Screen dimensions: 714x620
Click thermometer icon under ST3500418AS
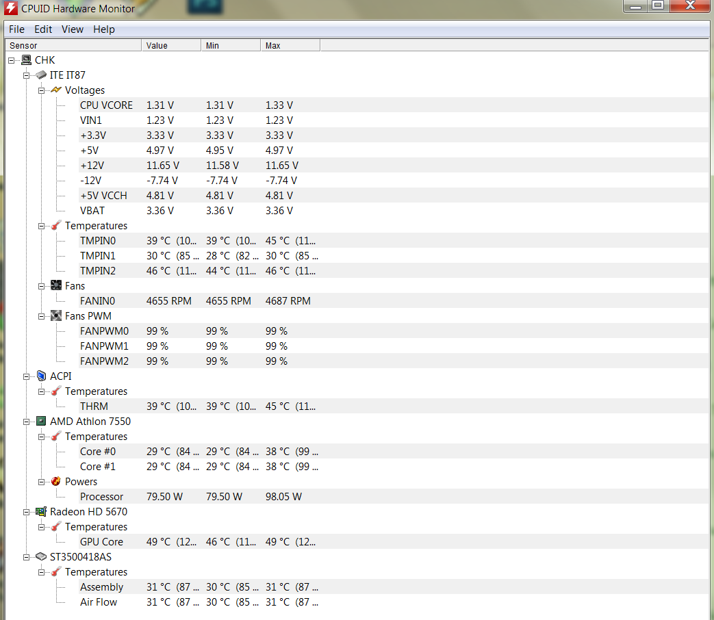click(56, 571)
